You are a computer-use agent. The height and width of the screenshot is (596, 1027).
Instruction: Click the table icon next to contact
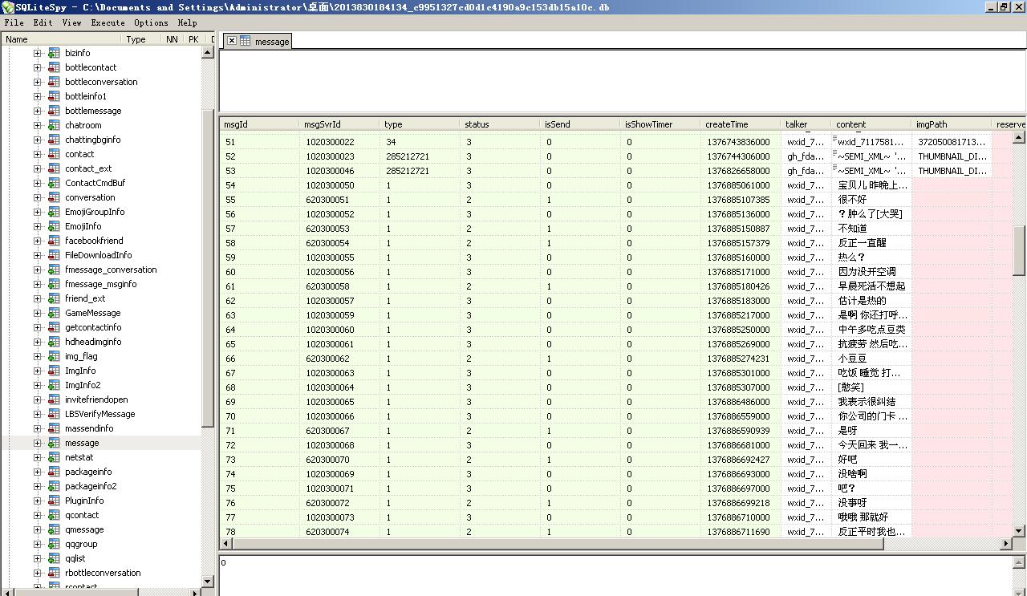point(54,154)
